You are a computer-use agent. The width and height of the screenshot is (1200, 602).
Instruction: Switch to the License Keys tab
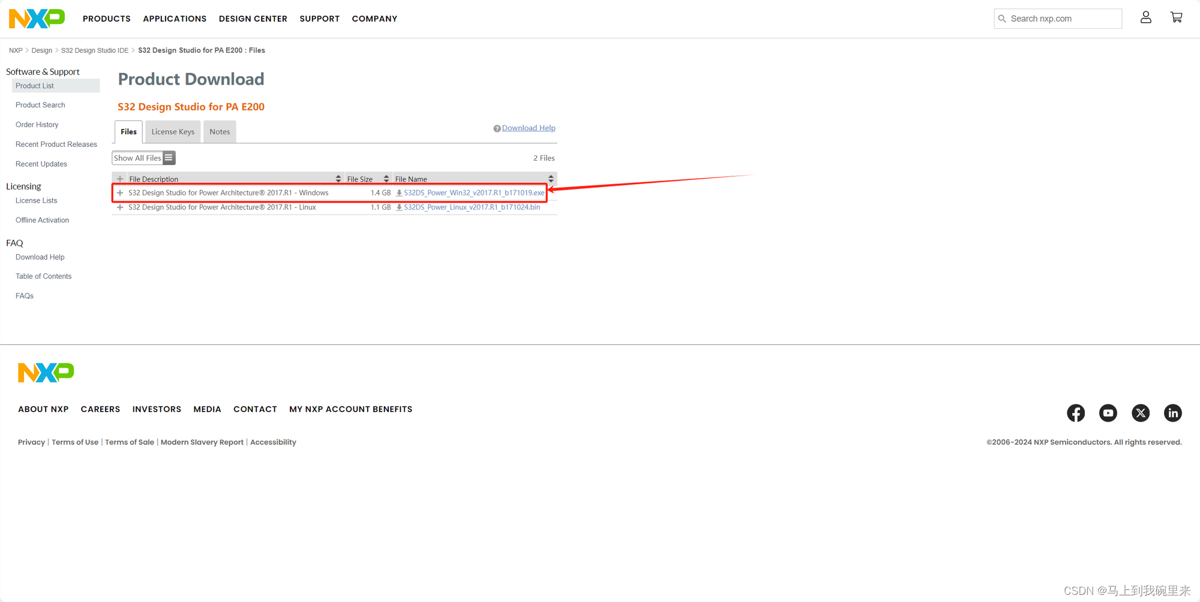click(173, 132)
